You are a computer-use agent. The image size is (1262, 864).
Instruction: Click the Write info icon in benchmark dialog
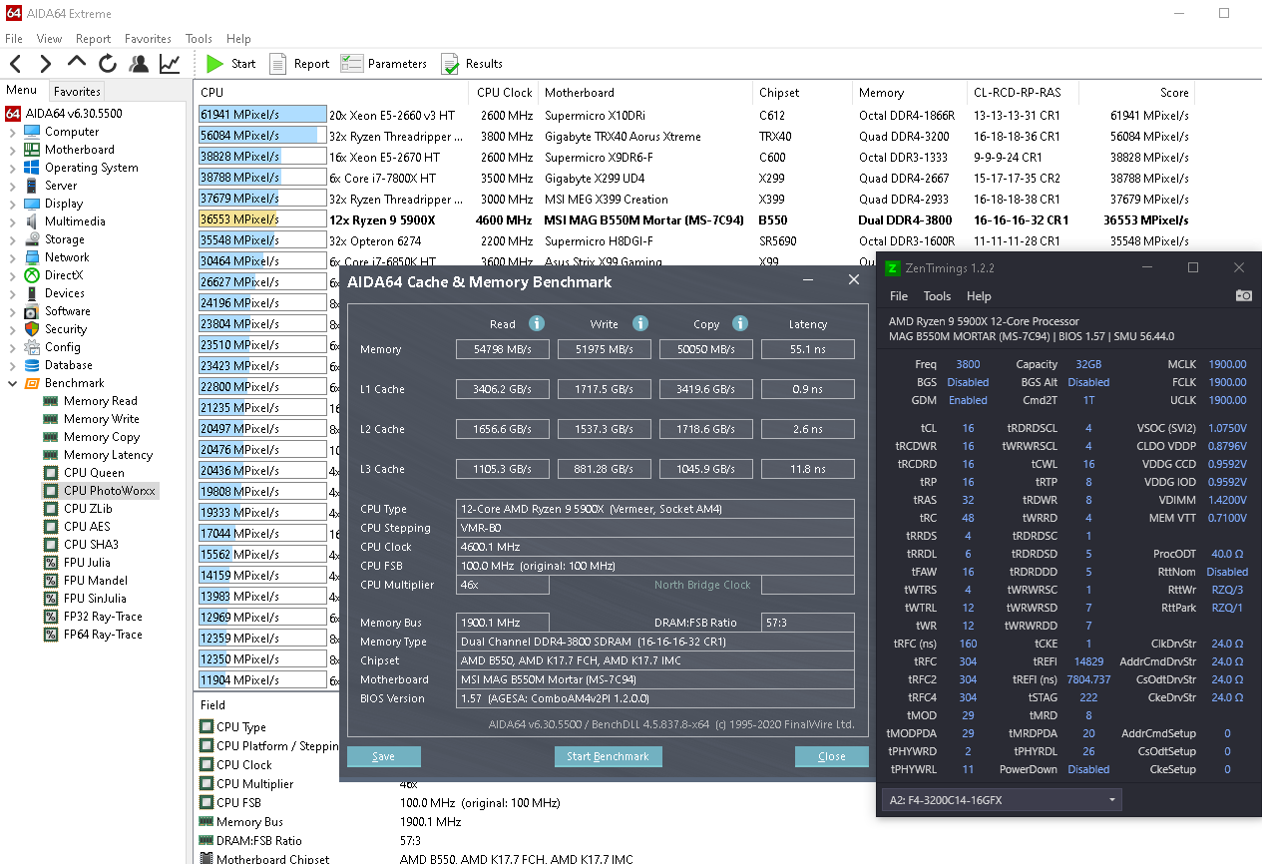[640, 323]
